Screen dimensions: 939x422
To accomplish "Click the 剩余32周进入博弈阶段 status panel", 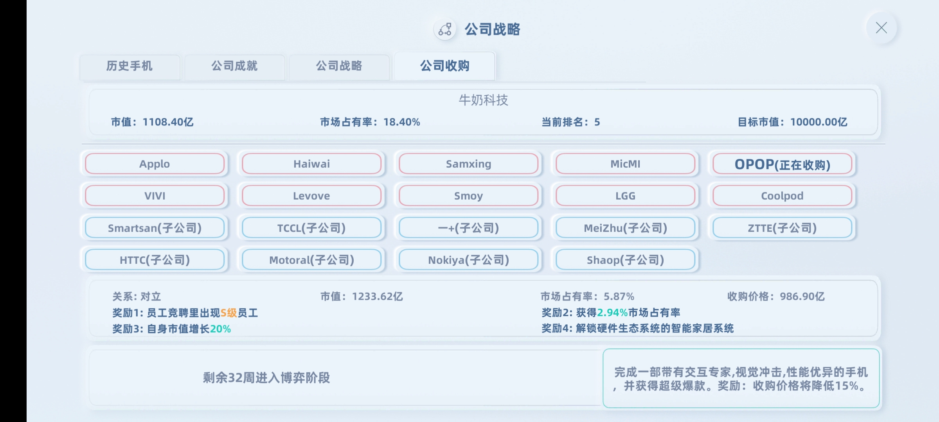I will pos(345,378).
